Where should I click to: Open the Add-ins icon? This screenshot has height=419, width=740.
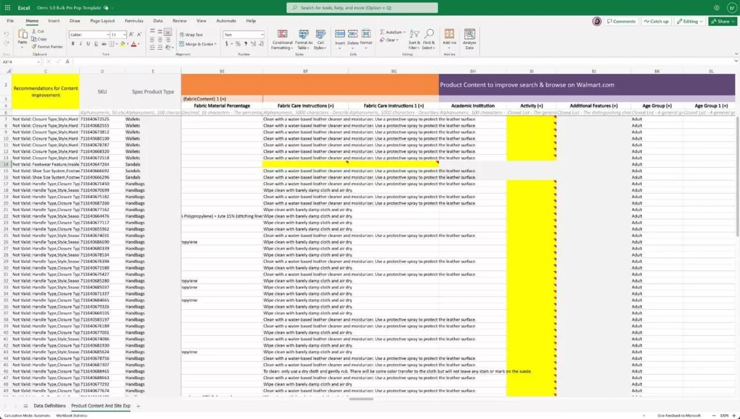pyautogui.click(x=449, y=35)
